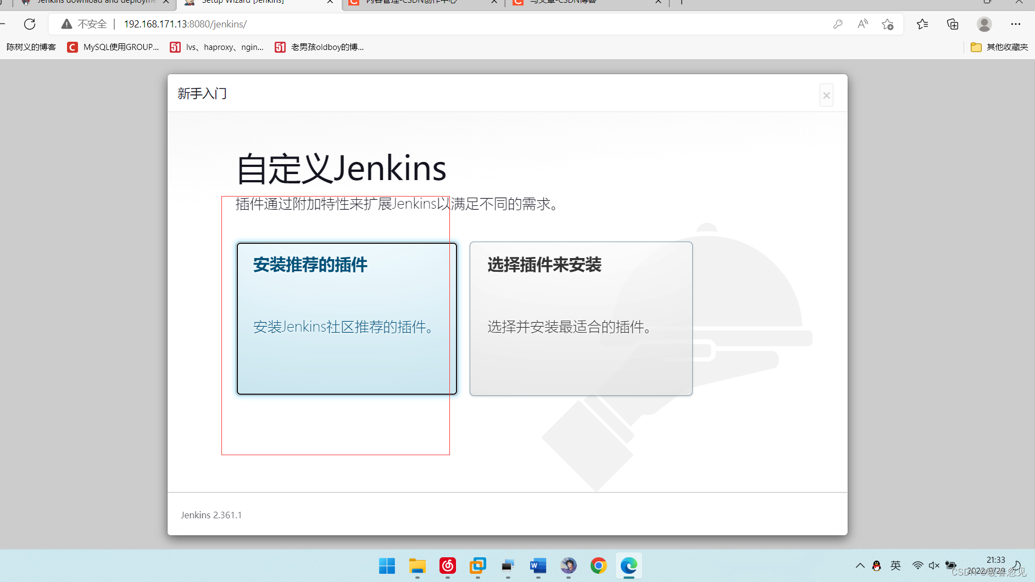
Task: Close the 新手入门 setup dialog
Action: click(826, 96)
